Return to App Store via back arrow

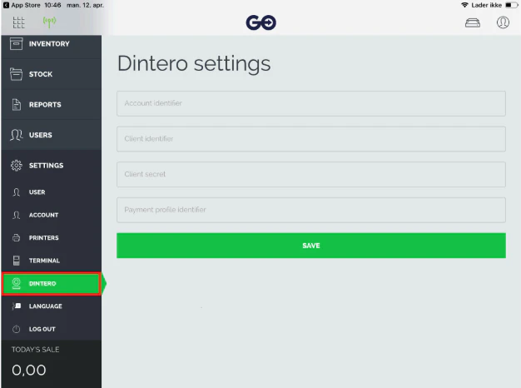click(x=6, y=5)
